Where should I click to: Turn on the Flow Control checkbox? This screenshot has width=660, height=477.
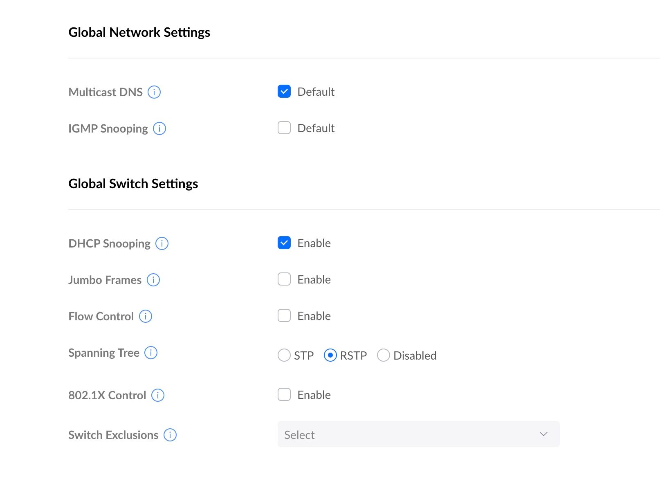click(284, 316)
